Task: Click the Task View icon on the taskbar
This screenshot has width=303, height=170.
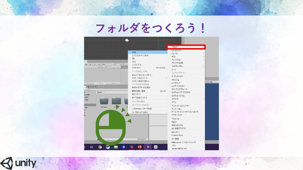Action: pos(92,147)
